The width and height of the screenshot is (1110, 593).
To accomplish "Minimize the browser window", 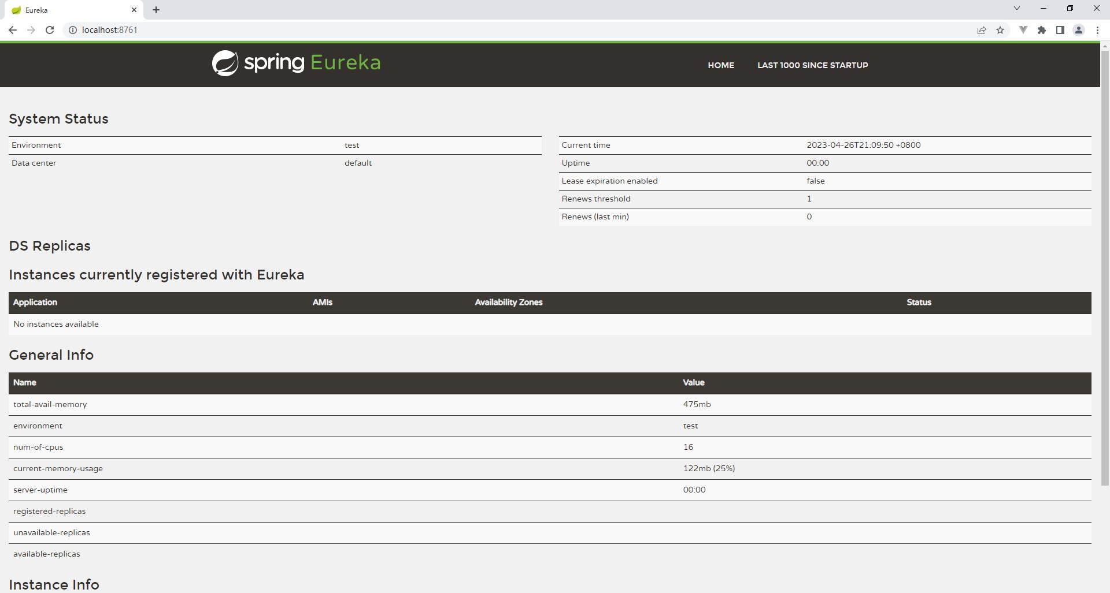I will tap(1044, 8).
